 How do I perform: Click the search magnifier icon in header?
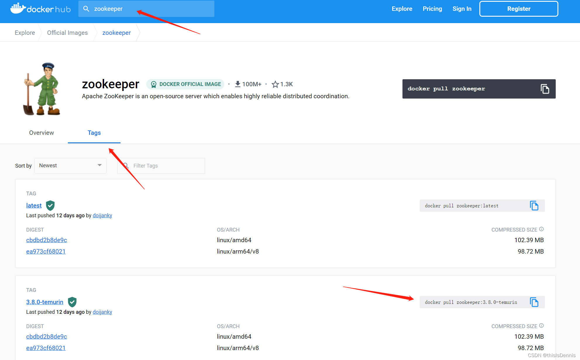pyautogui.click(x=86, y=9)
